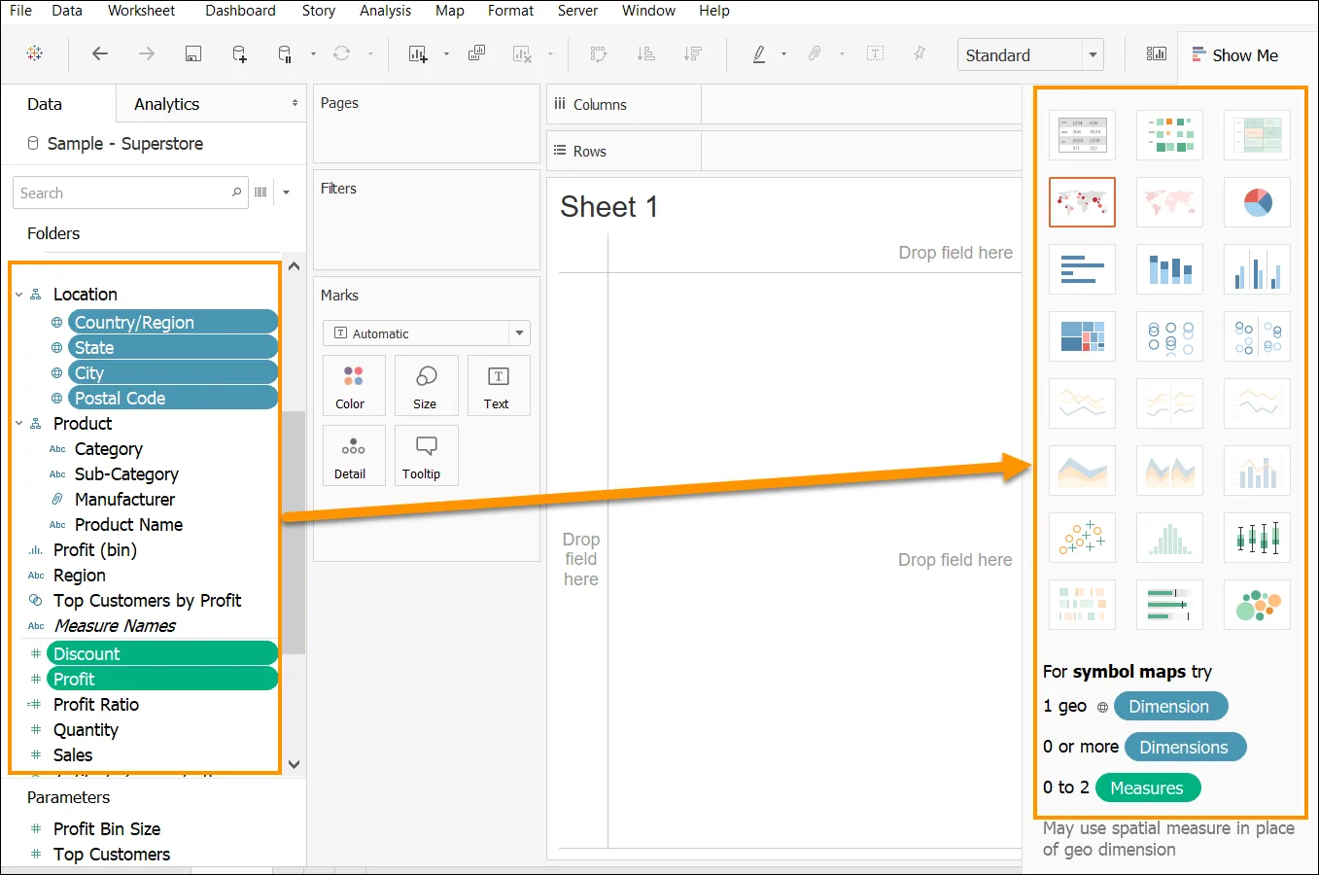
Task: Switch to the Analytics tab
Action: click(166, 104)
